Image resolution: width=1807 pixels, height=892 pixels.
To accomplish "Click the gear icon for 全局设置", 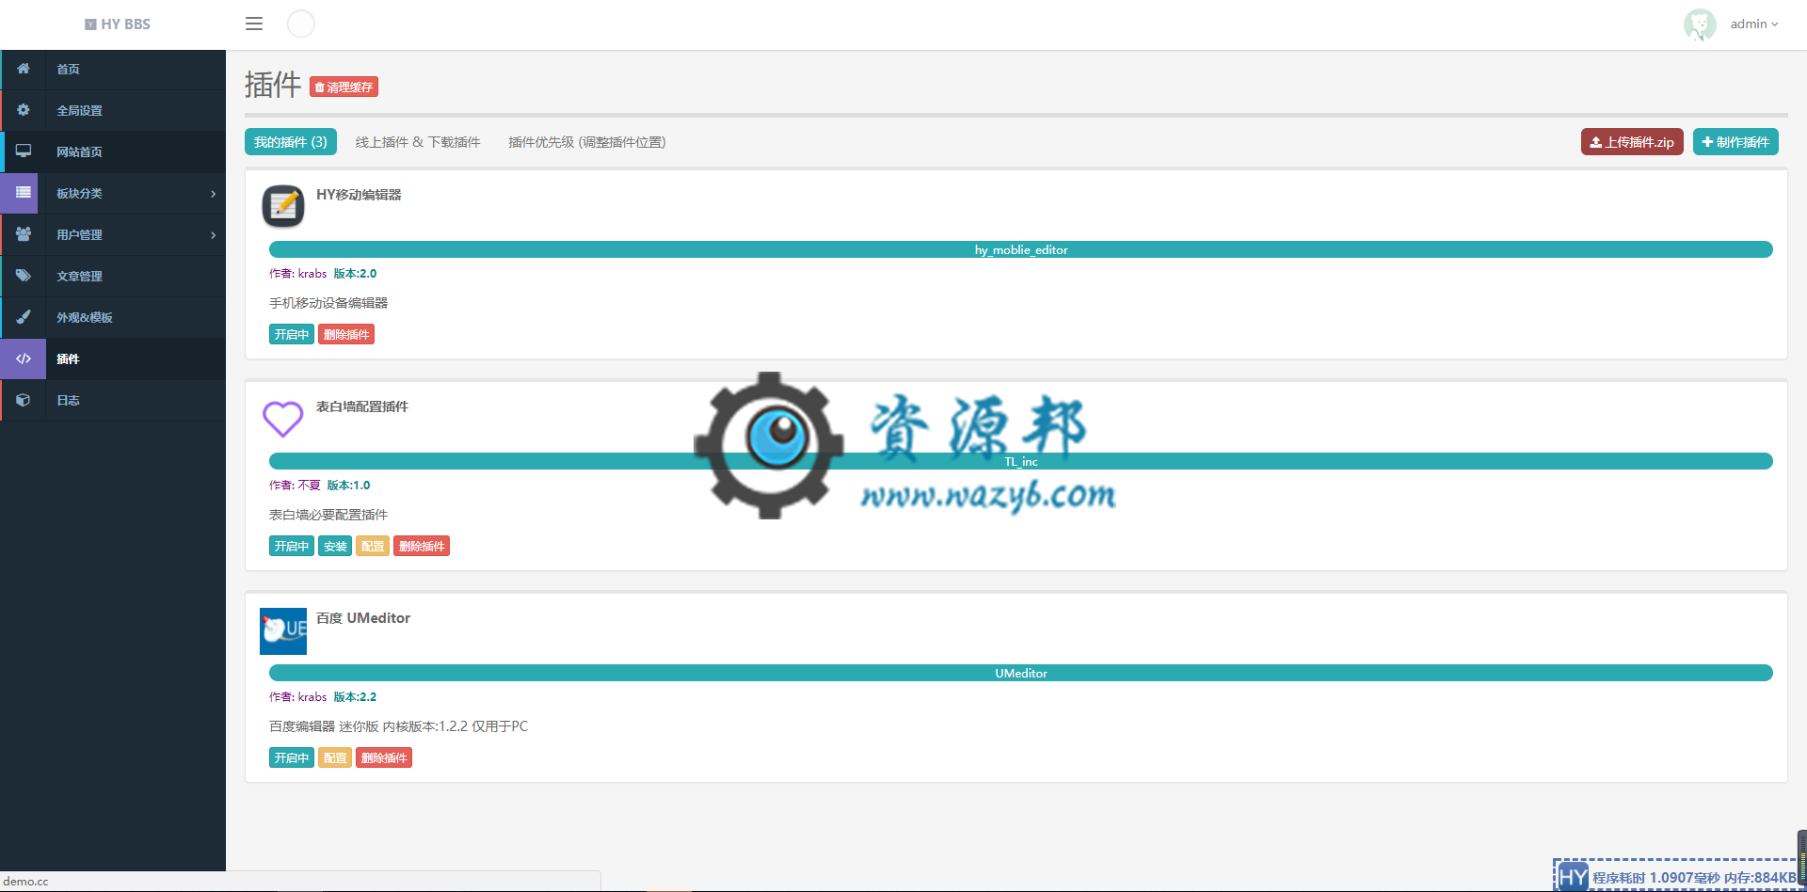I will [24, 110].
